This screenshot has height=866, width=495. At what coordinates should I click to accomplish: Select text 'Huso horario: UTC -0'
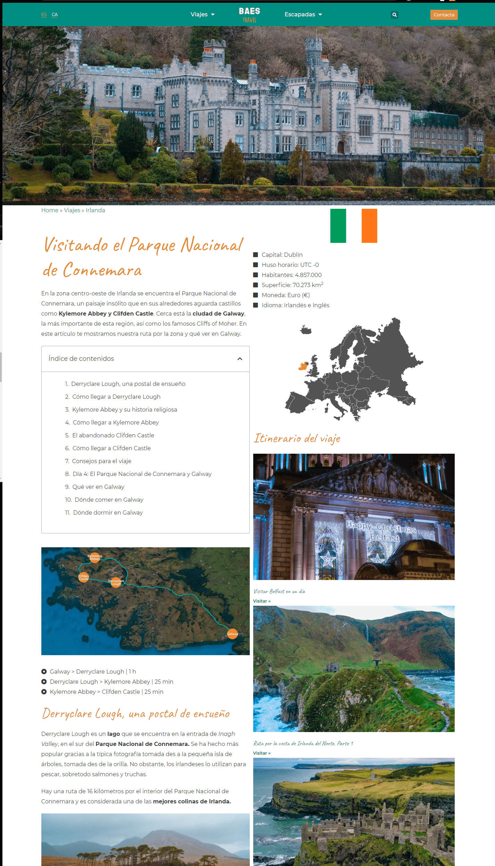pos(290,265)
